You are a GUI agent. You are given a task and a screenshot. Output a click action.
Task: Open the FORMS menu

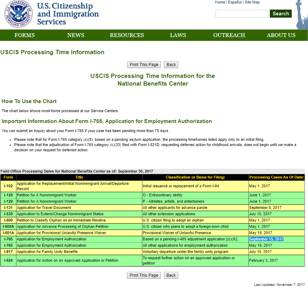pyautogui.click(x=24, y=35)
